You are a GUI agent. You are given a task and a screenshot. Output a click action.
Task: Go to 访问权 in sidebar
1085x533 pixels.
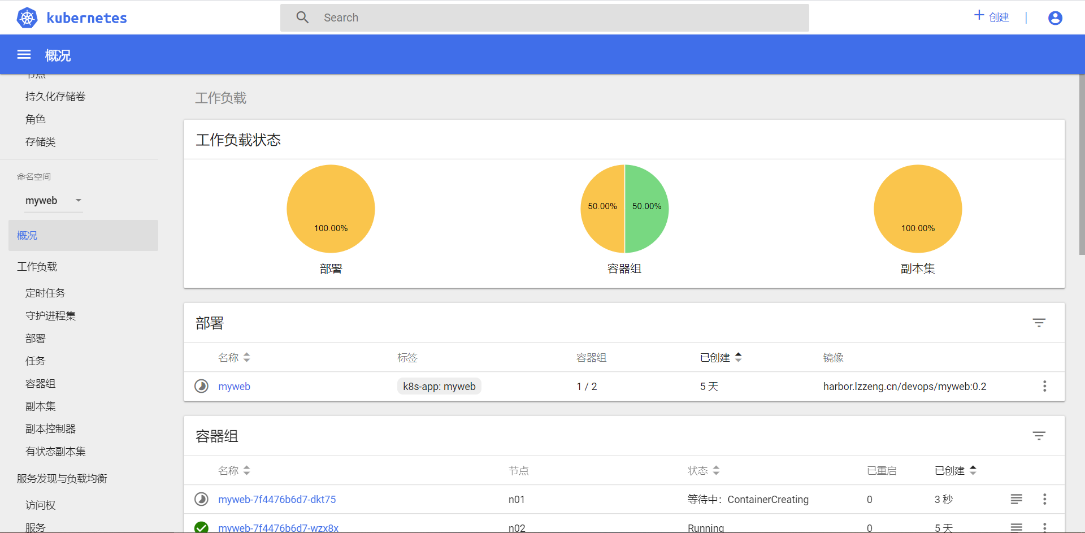point(40,505)
